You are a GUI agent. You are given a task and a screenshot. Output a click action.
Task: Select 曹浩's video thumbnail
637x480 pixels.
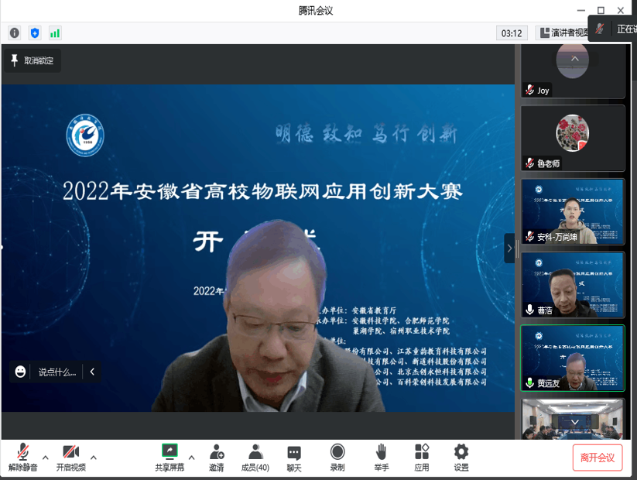click(x=573, y=284)
